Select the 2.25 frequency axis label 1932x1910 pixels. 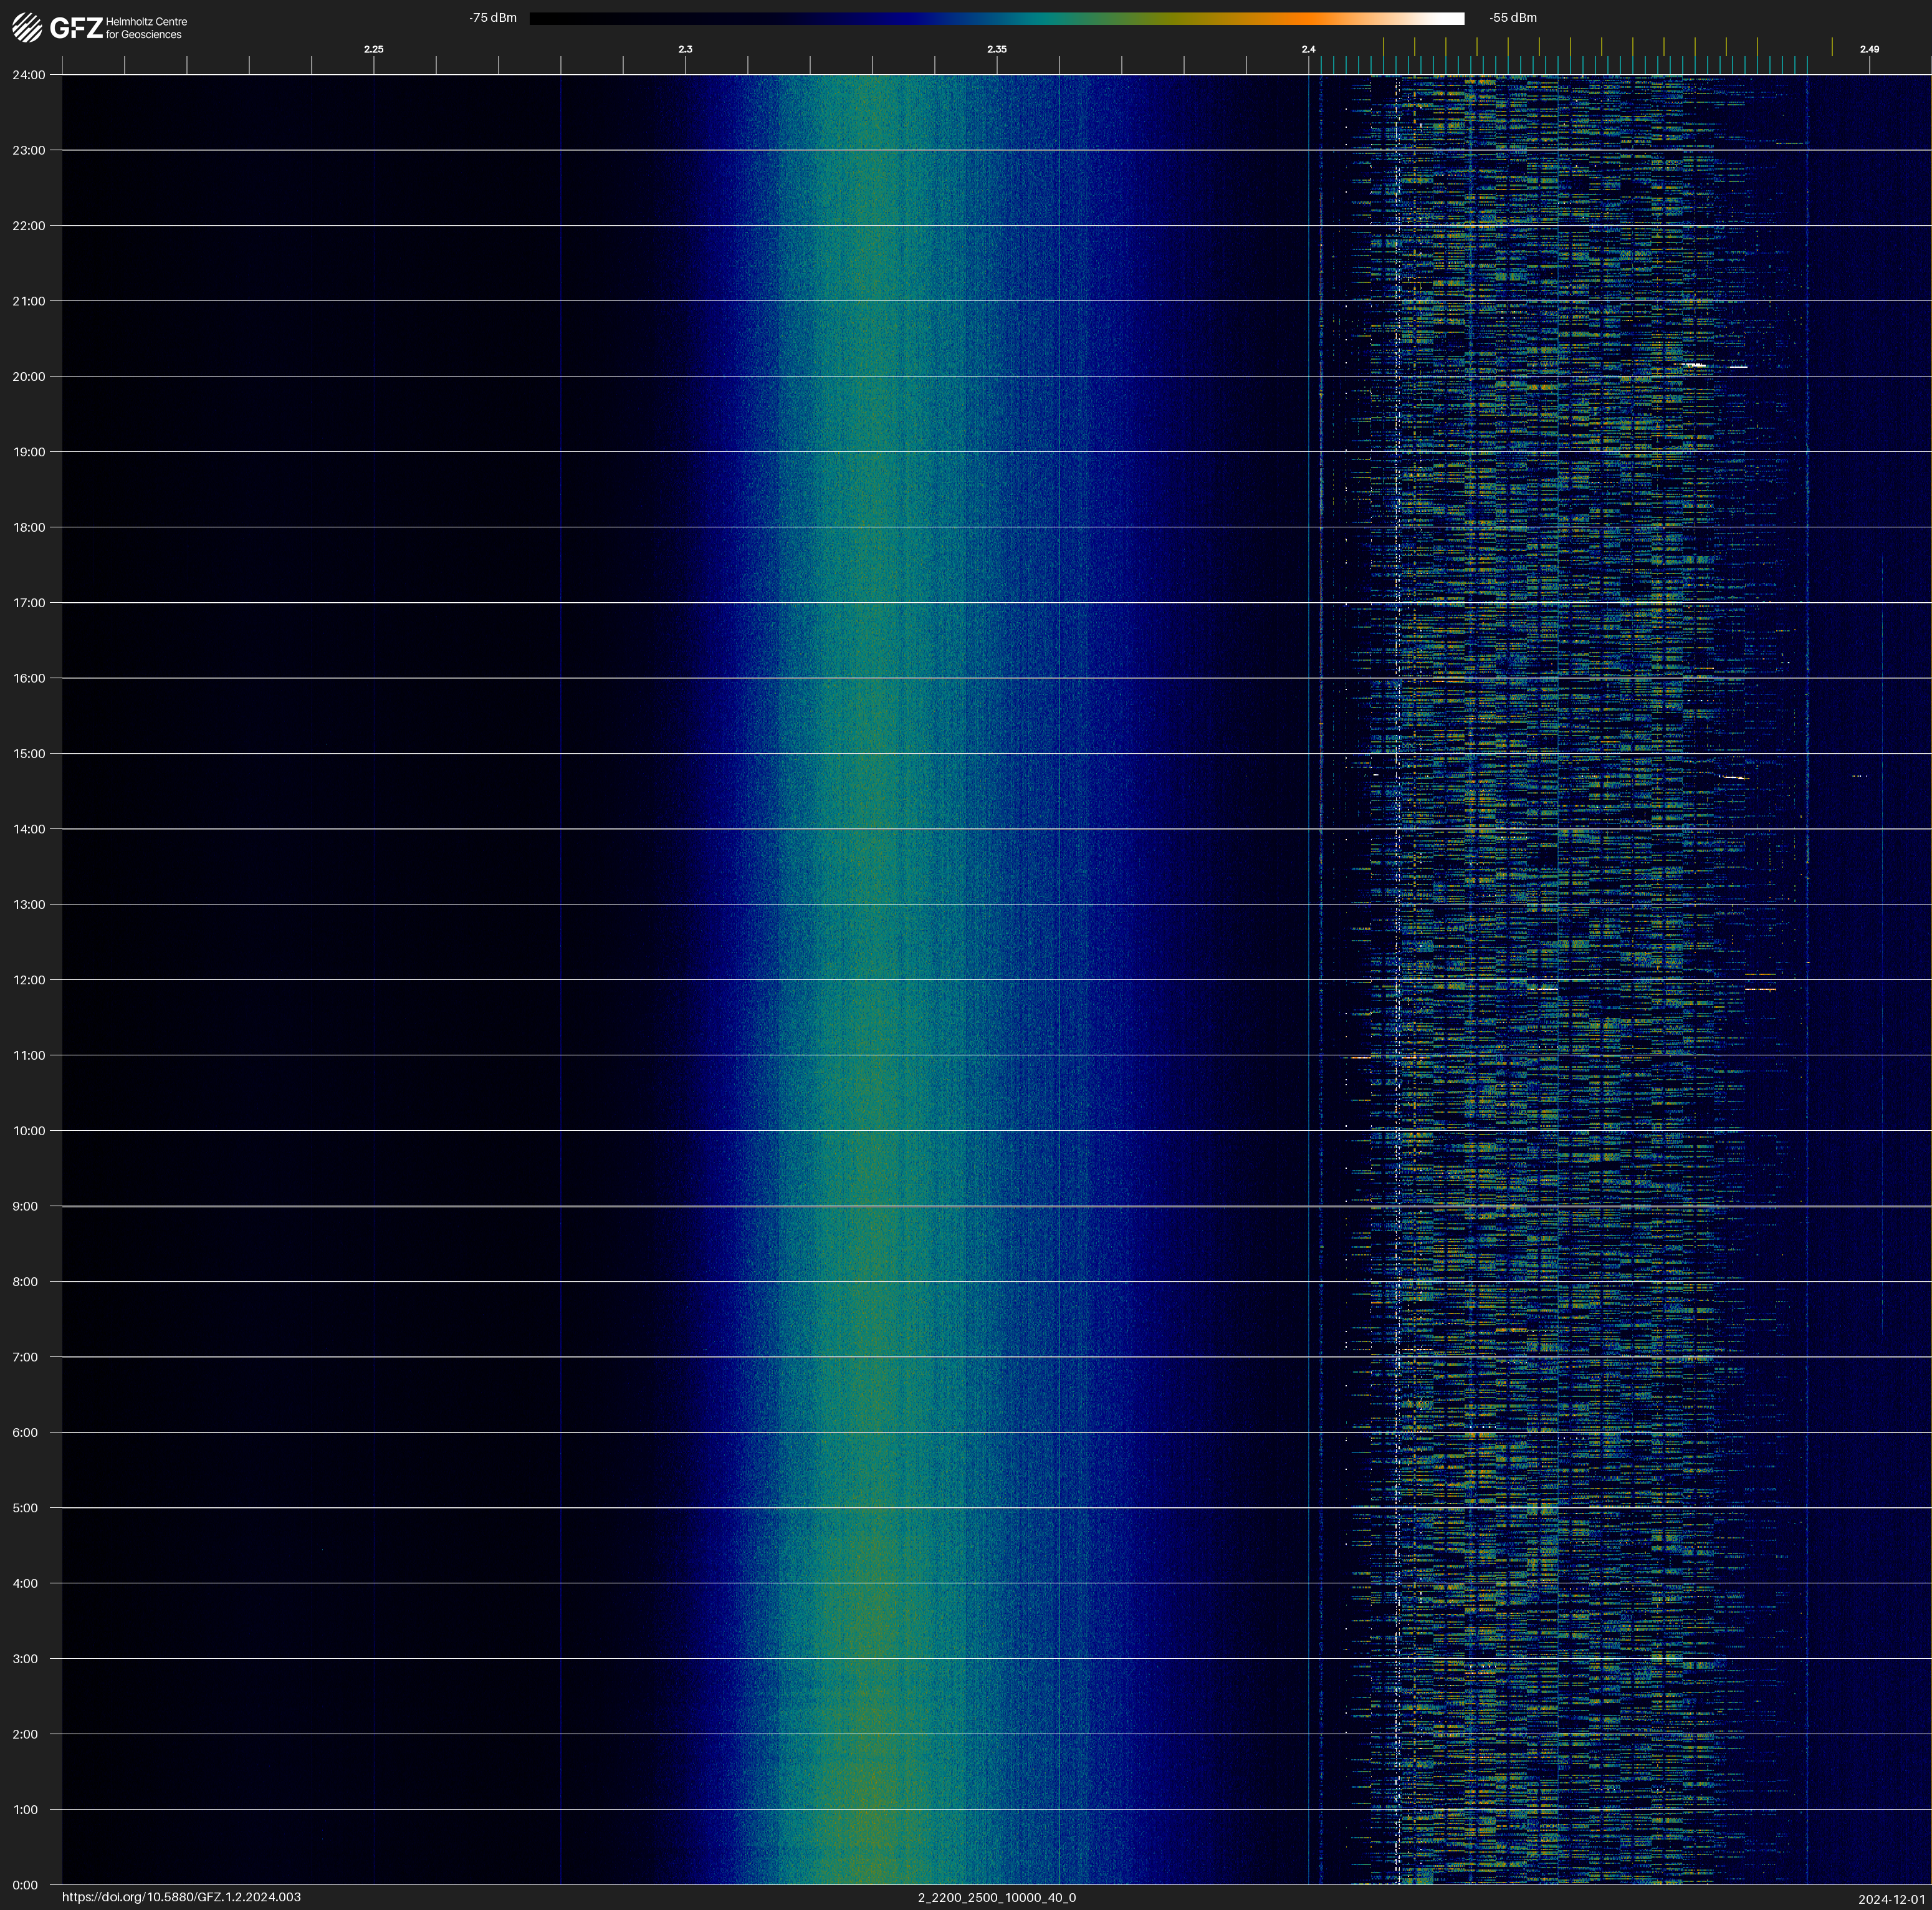[x=373, y=49]
